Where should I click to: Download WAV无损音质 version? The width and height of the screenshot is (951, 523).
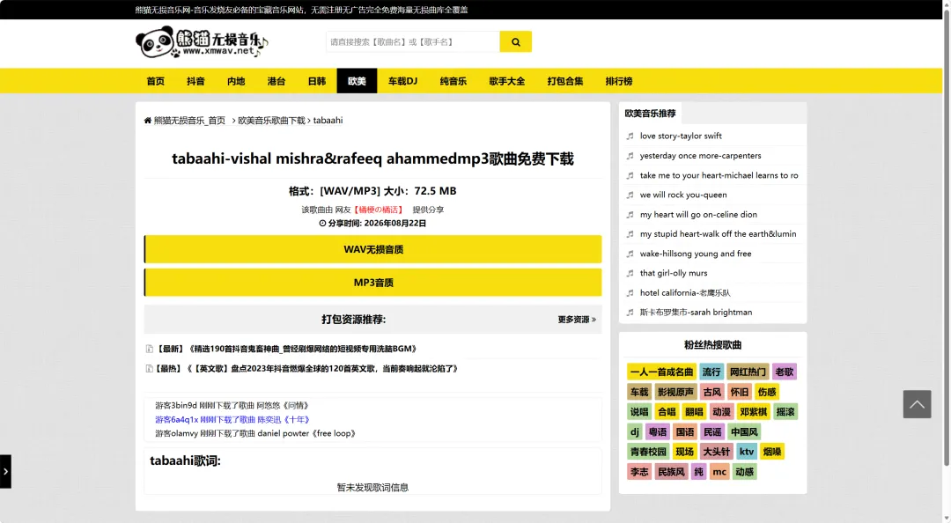point(373,249)
